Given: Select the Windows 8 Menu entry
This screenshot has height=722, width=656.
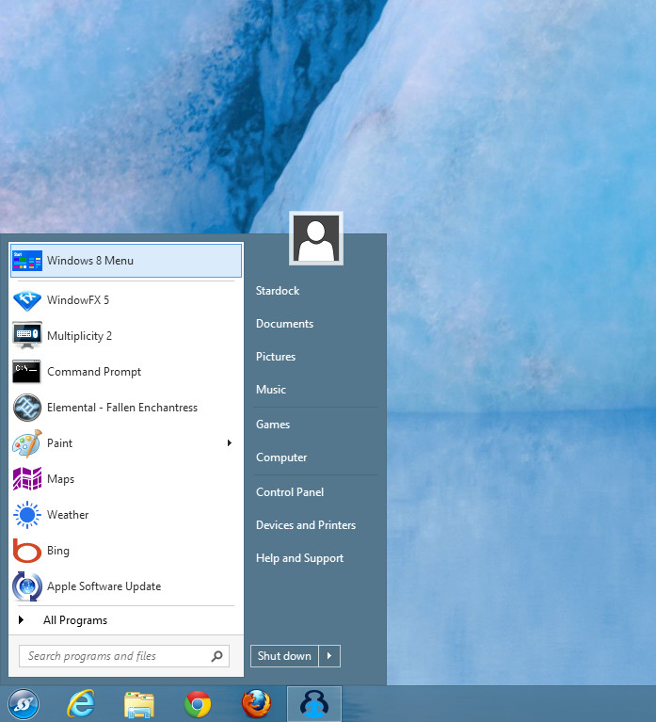Looking at the screenshot, I should (126, 261).
